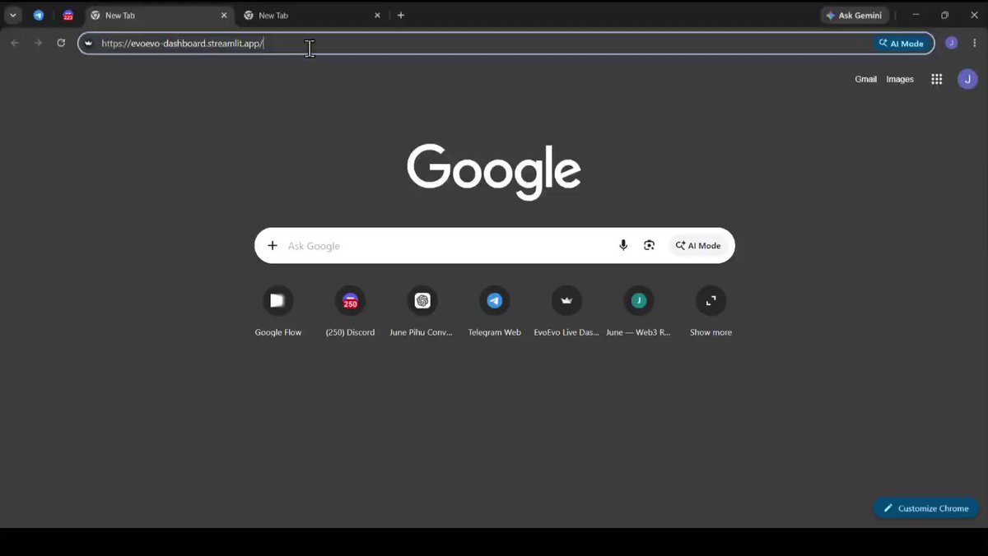Open the (250) Discord shortcut

(x=350, y=313)
